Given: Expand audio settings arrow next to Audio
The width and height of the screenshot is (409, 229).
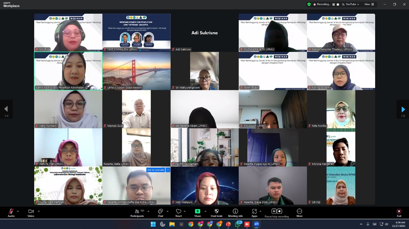Looking at the screenshot, I should 18,211.
